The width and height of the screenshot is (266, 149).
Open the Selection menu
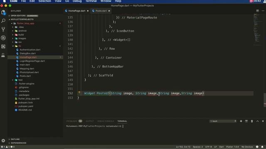[45, 1]
